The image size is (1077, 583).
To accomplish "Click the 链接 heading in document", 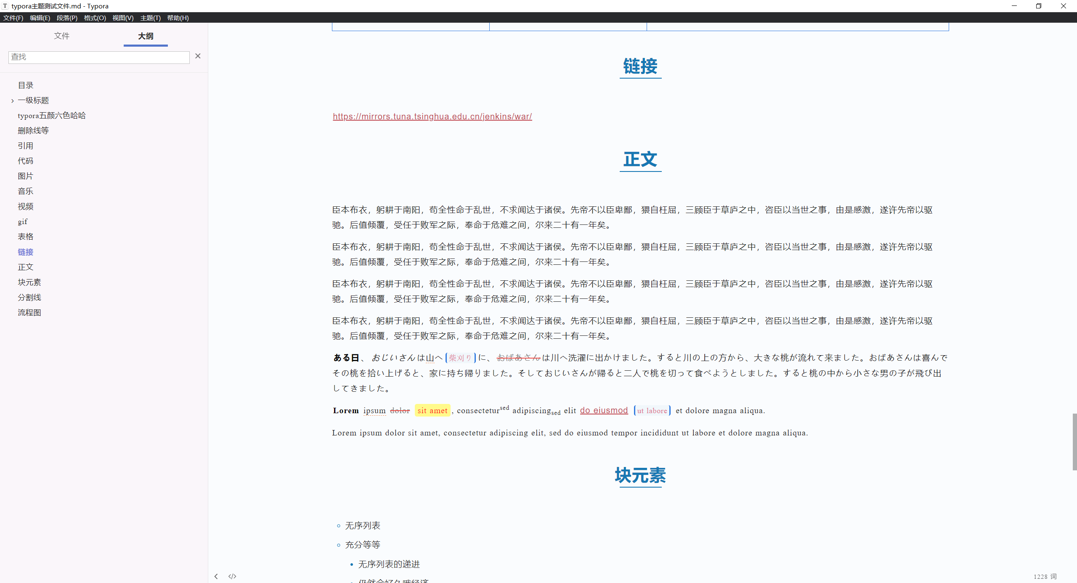I will [x=640, y=66].
